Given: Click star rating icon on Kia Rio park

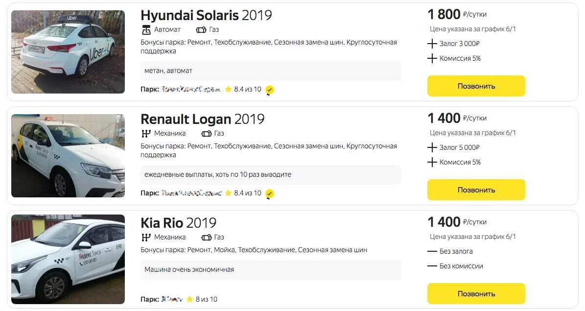Looking at the screenshot, I should [x=189, y=299].
